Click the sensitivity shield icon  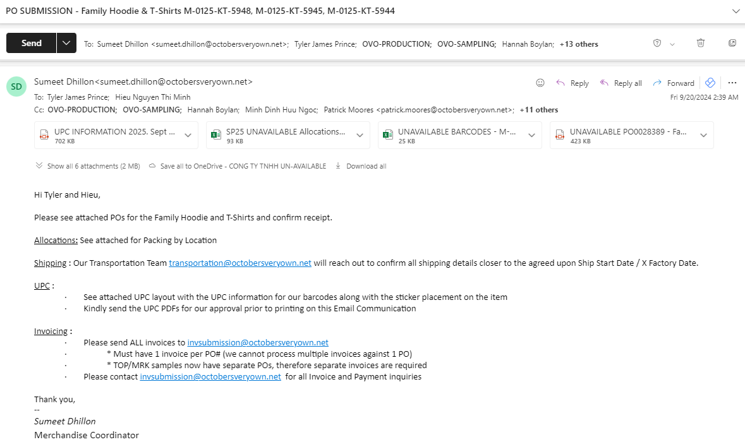point(657,43)
